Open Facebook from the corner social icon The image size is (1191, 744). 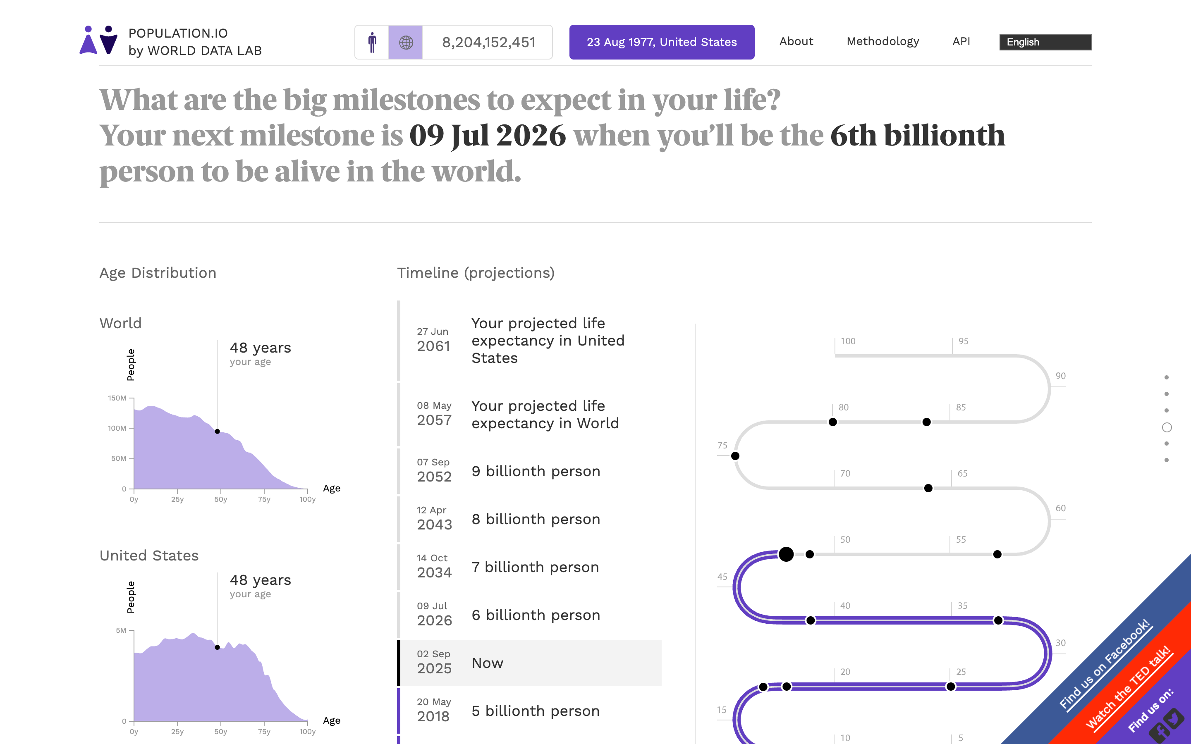1160,734
